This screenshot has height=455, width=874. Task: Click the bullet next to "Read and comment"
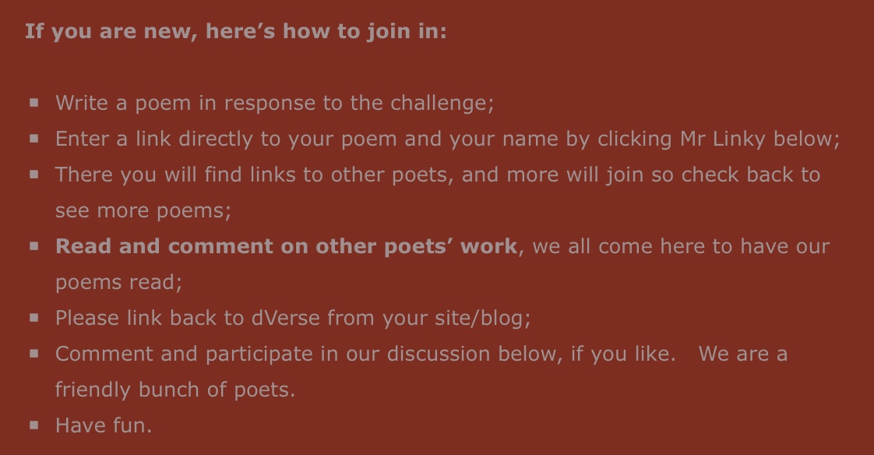(34, 245)
